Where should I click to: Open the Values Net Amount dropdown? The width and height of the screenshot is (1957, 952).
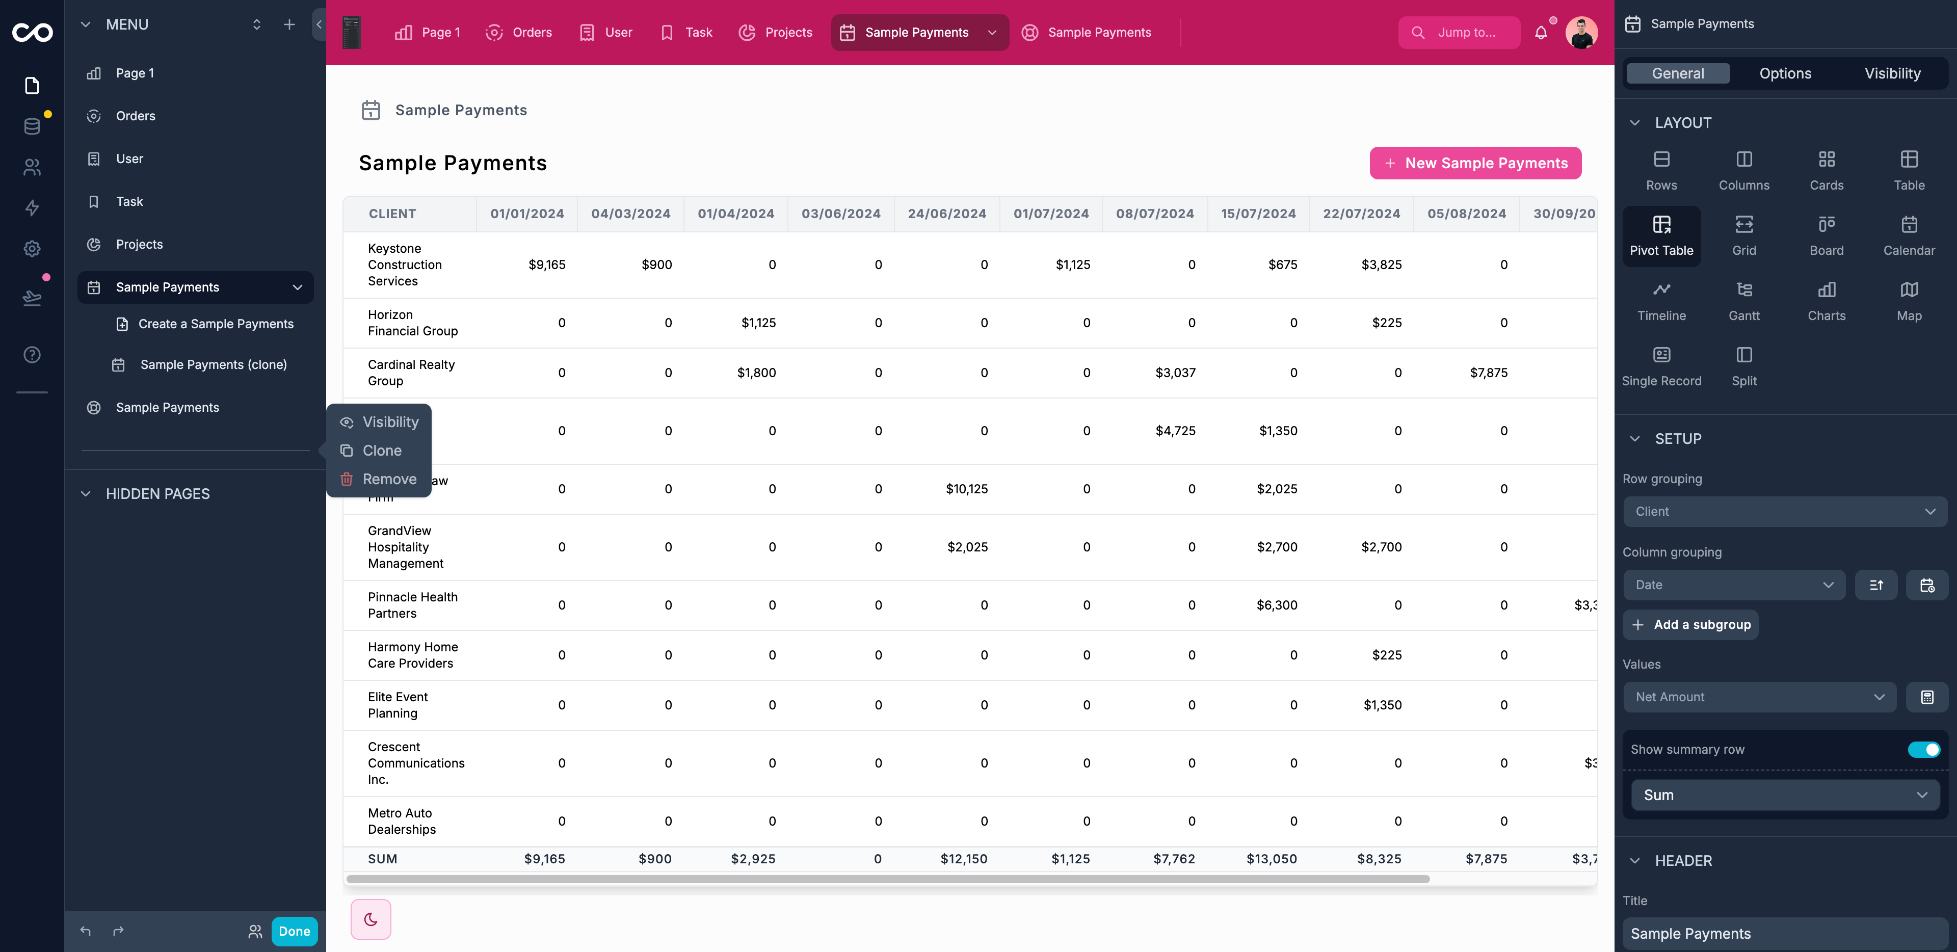coord(1759,697)
